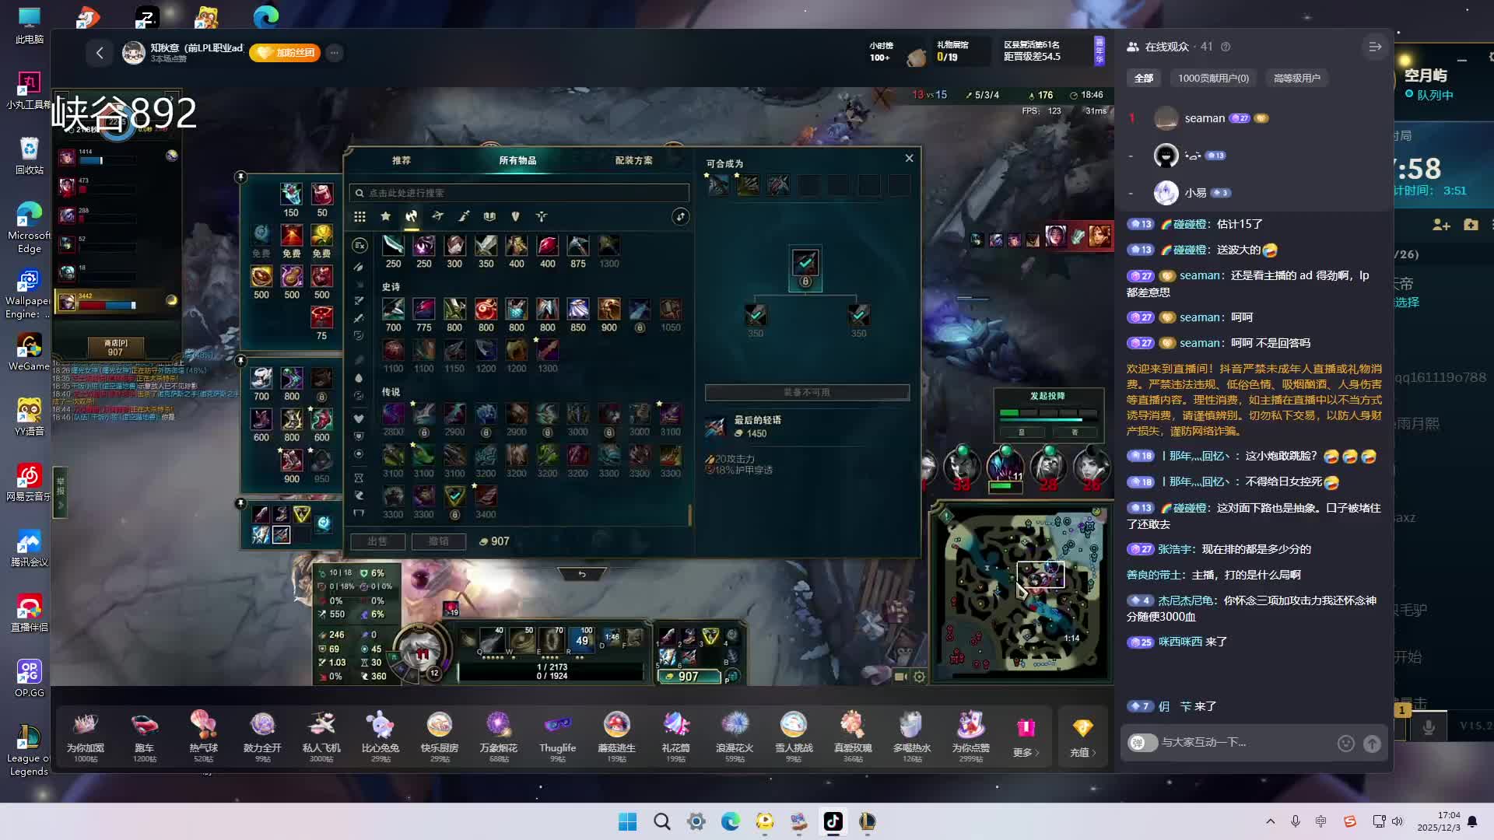The width and height of the screenshot is (1494, 840).
Task: Click the book magic filter icon
Action: coord(489,216)
